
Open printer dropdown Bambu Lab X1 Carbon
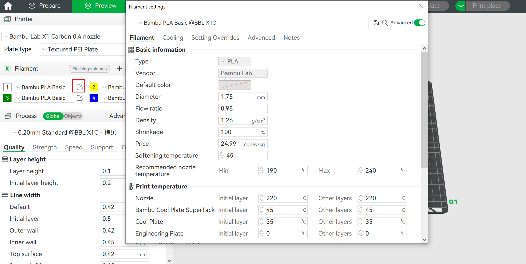tap(64, 36)
